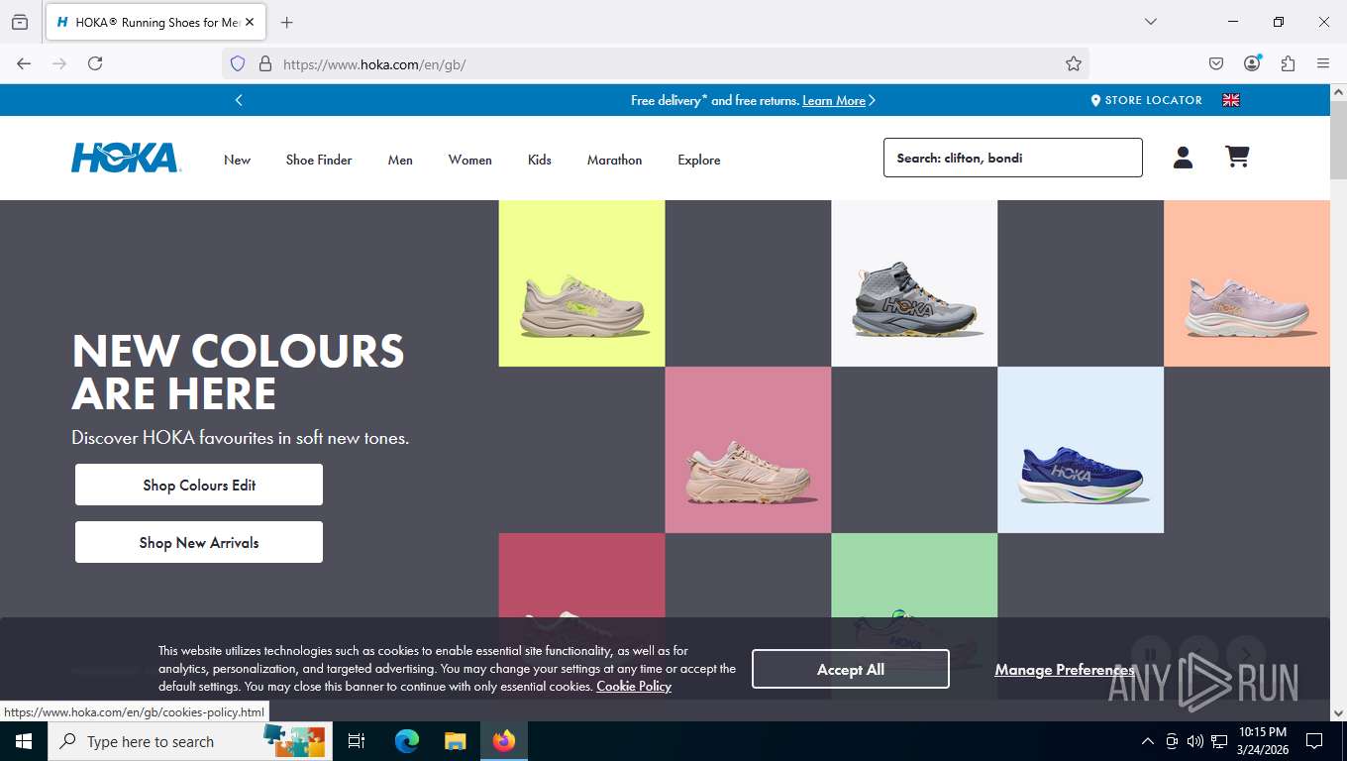Focus the HOKA search field
The height and width of the screenshot is (761, 1347).
[1013, 158]
